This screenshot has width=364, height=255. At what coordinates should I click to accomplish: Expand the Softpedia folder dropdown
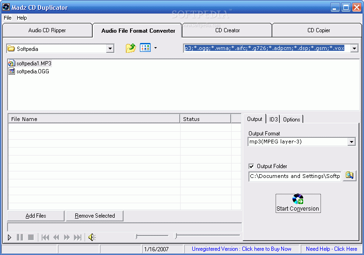point(110,49)
